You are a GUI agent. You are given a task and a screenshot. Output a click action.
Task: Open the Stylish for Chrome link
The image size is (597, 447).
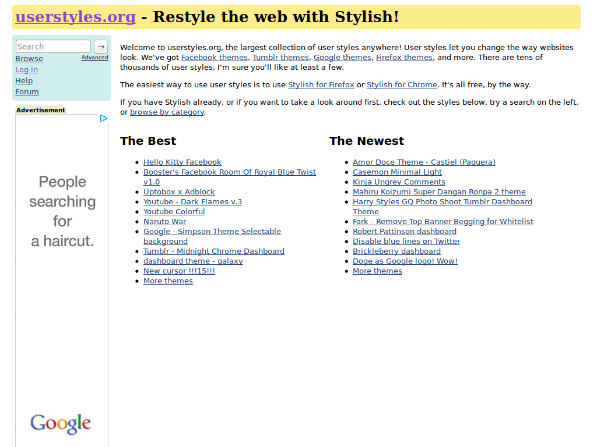tap(402, 85)
